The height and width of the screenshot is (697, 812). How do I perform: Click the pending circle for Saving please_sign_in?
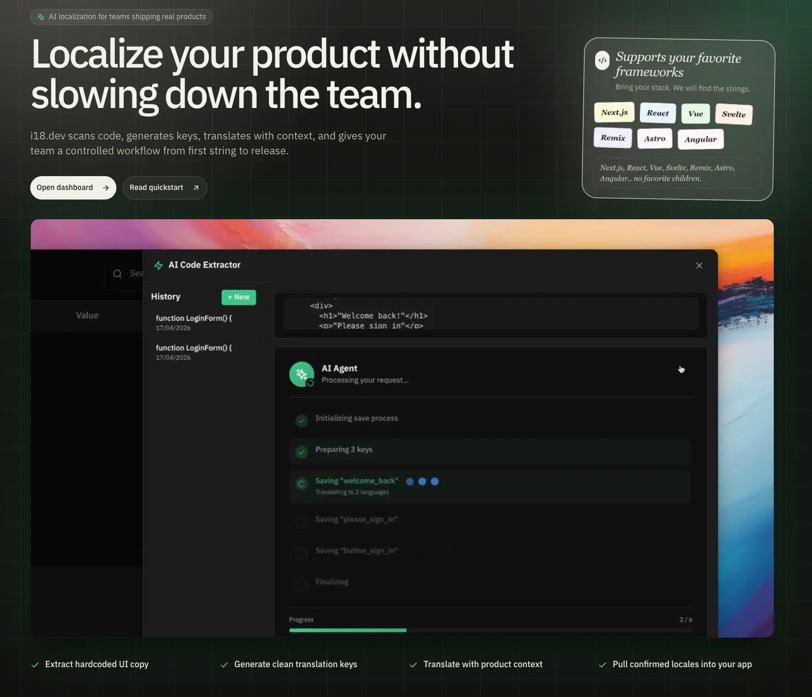302,522
